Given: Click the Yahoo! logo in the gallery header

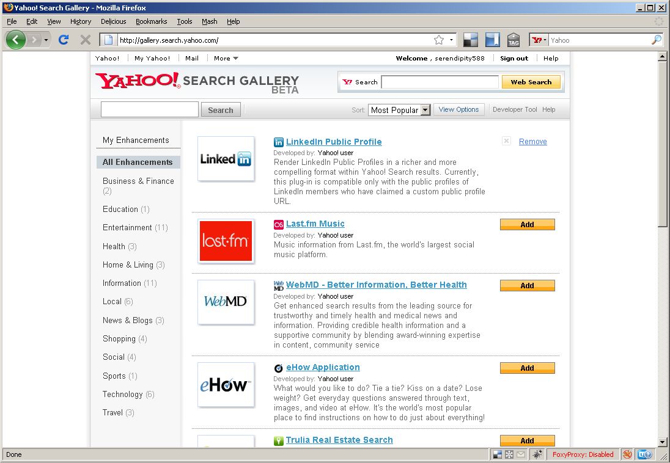Looking at the screenshot, I should 138,80.
